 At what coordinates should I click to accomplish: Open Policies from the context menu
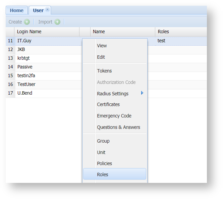pos(104,163)
